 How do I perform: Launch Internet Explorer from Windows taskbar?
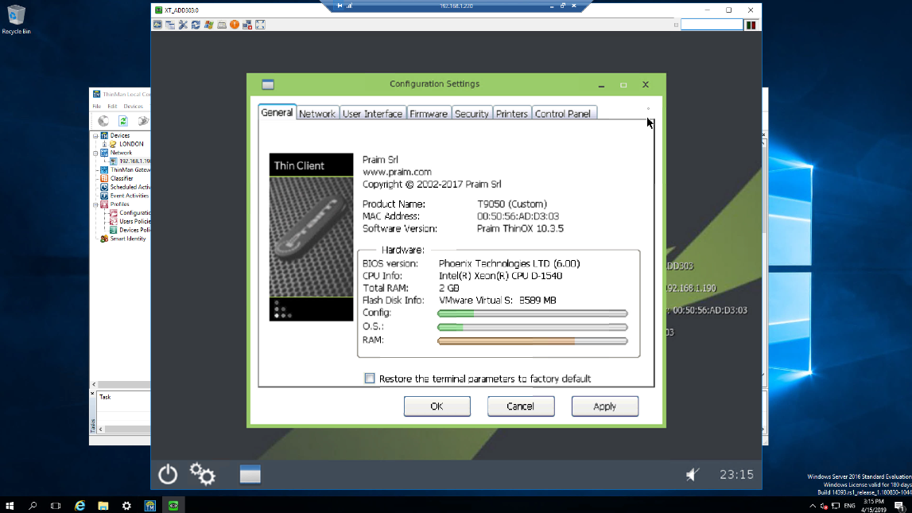coord(80,505)
